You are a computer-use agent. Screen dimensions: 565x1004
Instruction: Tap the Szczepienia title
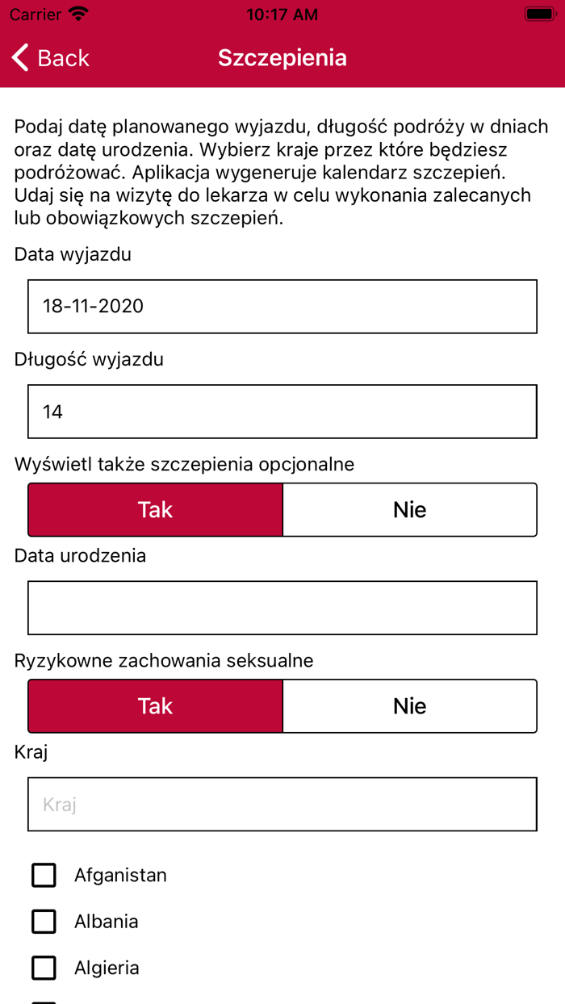(282, 57)
